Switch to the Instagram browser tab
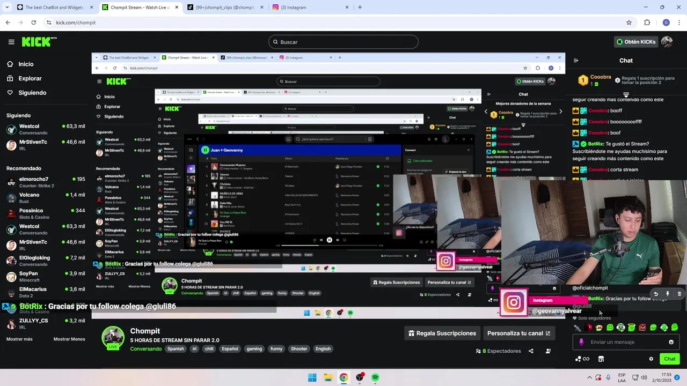The height and width of the screenshot is (386, 687). 310,7
